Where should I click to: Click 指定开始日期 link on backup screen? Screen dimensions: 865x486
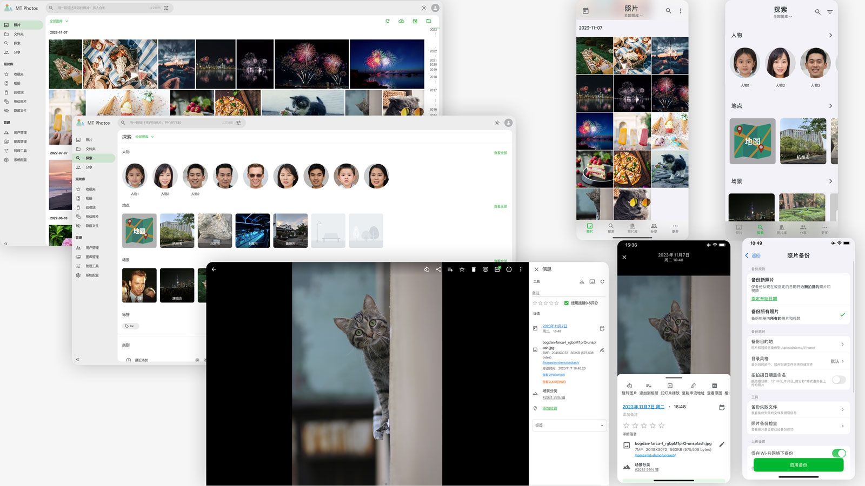pyautogui.click(x=764, y=299)
